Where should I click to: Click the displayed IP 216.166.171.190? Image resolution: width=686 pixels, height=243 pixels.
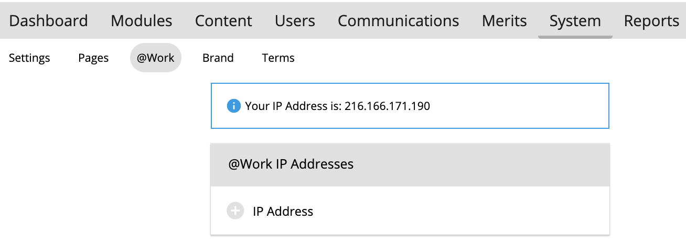387,106
